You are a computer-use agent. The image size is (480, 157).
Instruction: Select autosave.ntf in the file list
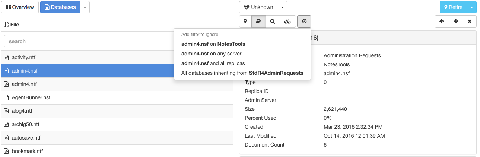[117, 138]
